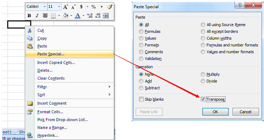Close the Paste Special dialog
This screenshot has height=140, width=264.
[x=253, y=5]
